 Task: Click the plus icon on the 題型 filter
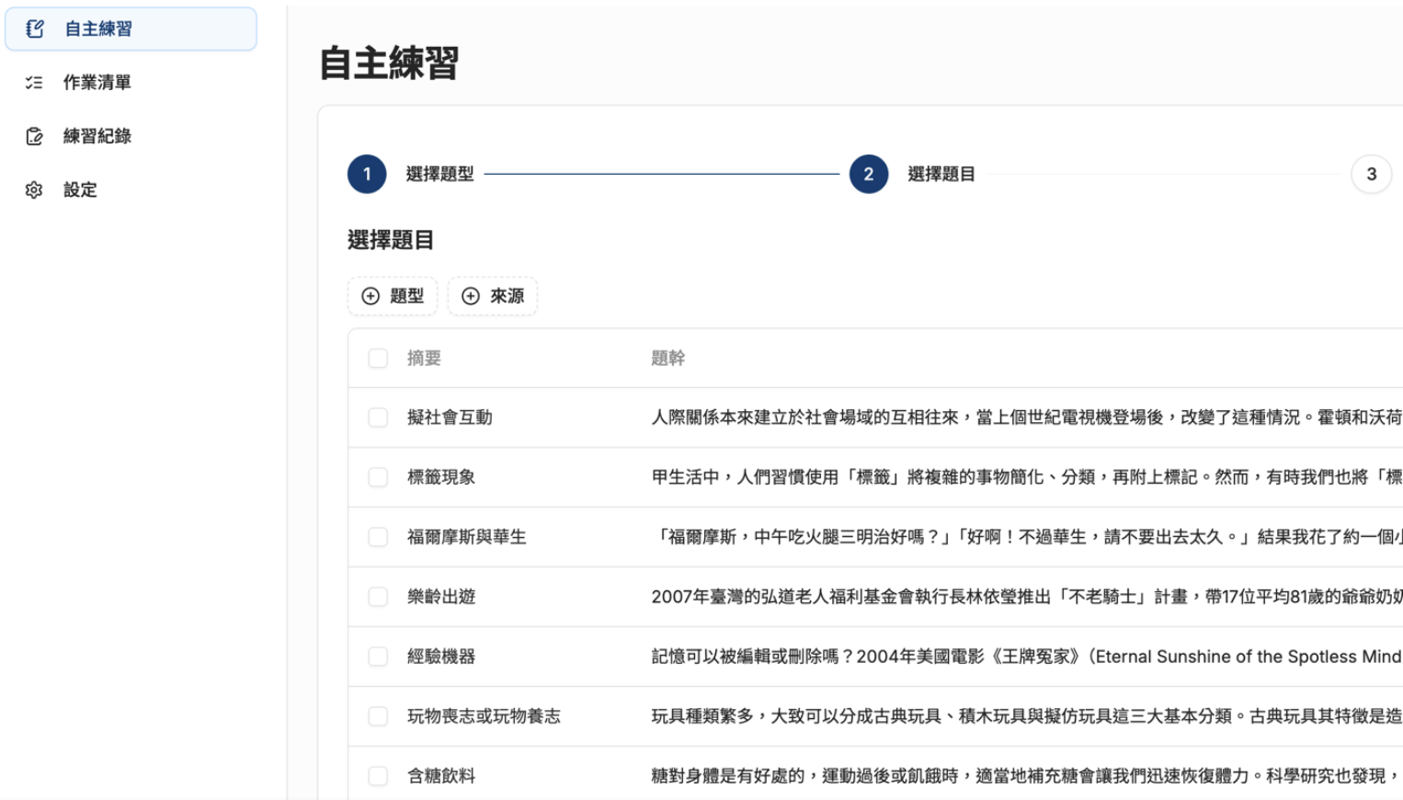pos(370,296)
